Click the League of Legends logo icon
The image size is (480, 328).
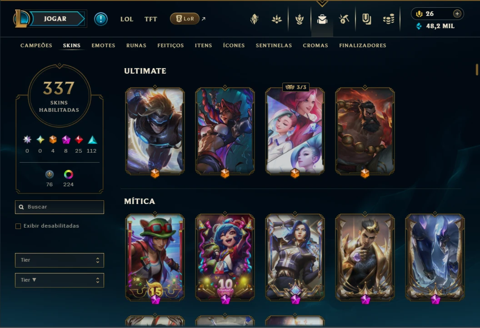[21, 19]
